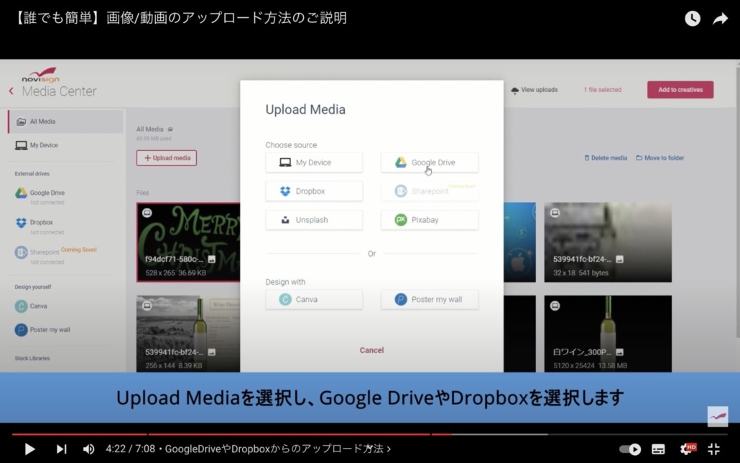The width and height of the screenshot is (740, 463).
Task: Choose My Device as upload source
Action: 314,162
